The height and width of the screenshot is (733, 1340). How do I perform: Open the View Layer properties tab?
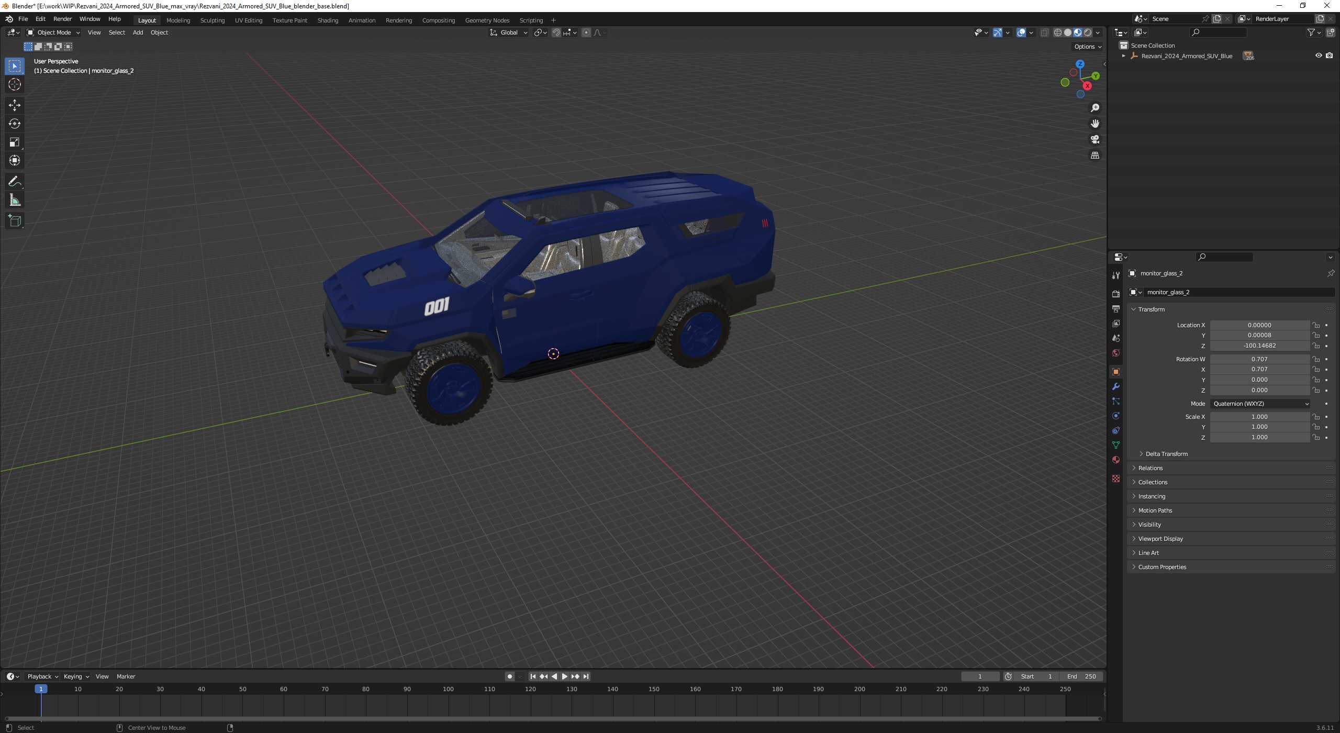(x=1115, y=324)
